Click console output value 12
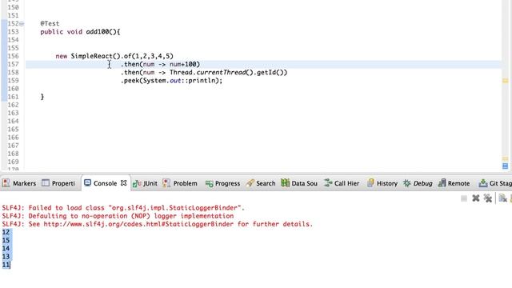512x288 pixels. point(6,232)
